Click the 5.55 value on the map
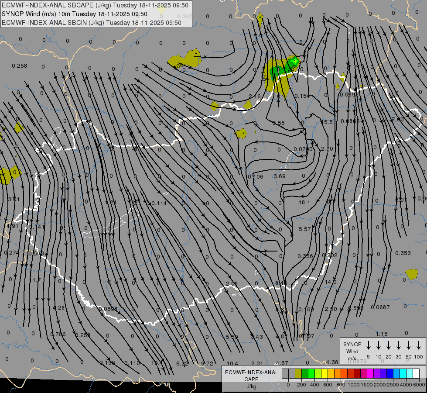 click(x=279, y=123)
